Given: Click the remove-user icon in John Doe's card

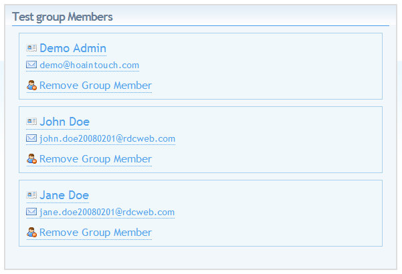Looking at the screenshot, I should coord(31,159).
